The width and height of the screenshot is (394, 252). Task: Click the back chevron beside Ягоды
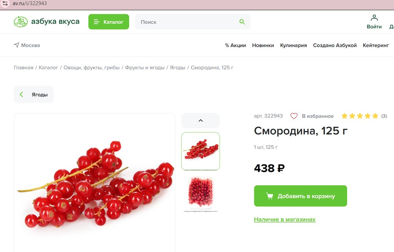pos(22,94)
